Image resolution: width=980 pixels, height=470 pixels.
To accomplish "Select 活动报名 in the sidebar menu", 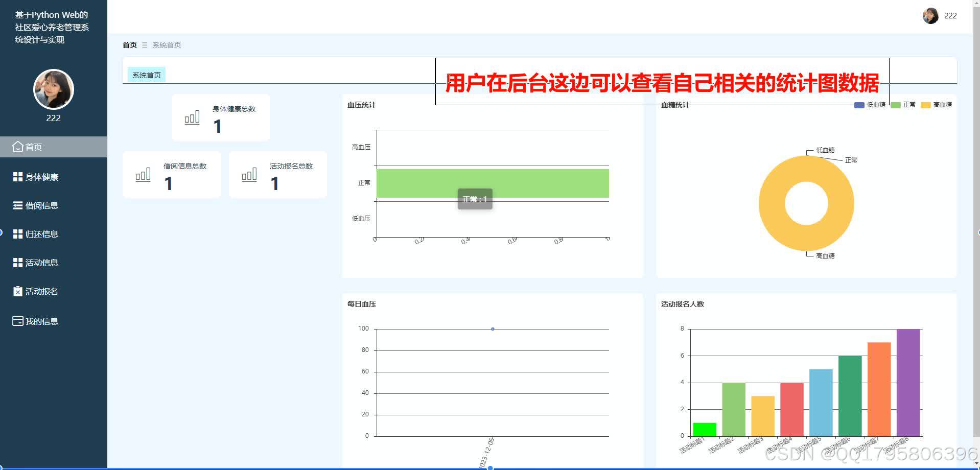I will click(x=42, y=291).
